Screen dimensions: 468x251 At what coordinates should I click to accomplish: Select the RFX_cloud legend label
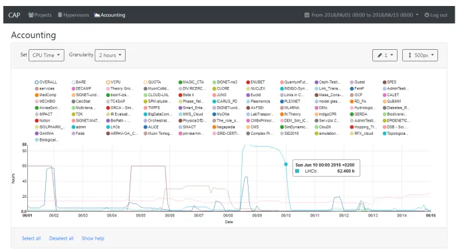[364, 133]
